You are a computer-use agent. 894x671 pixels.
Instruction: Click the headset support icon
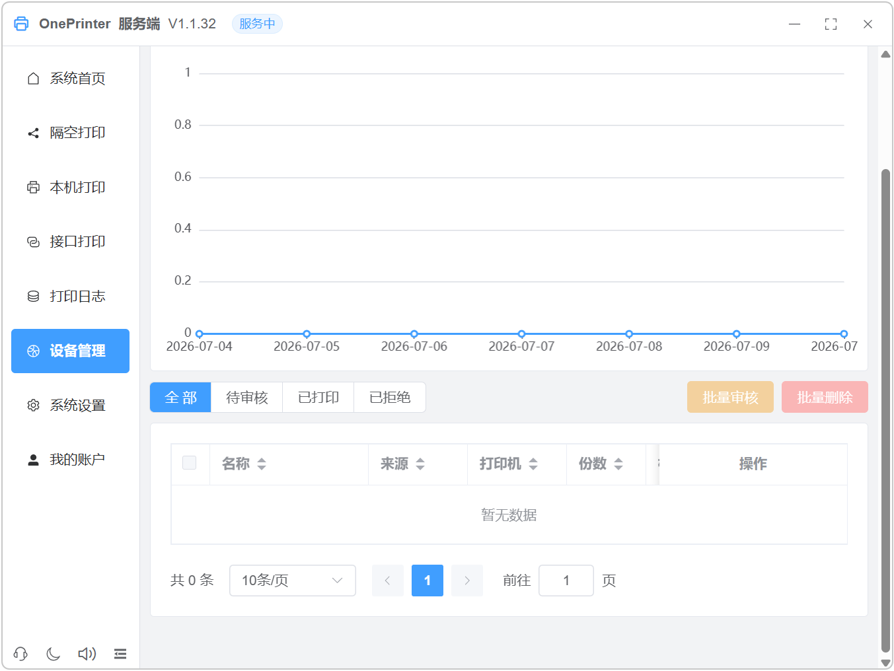tap(20, 654)
